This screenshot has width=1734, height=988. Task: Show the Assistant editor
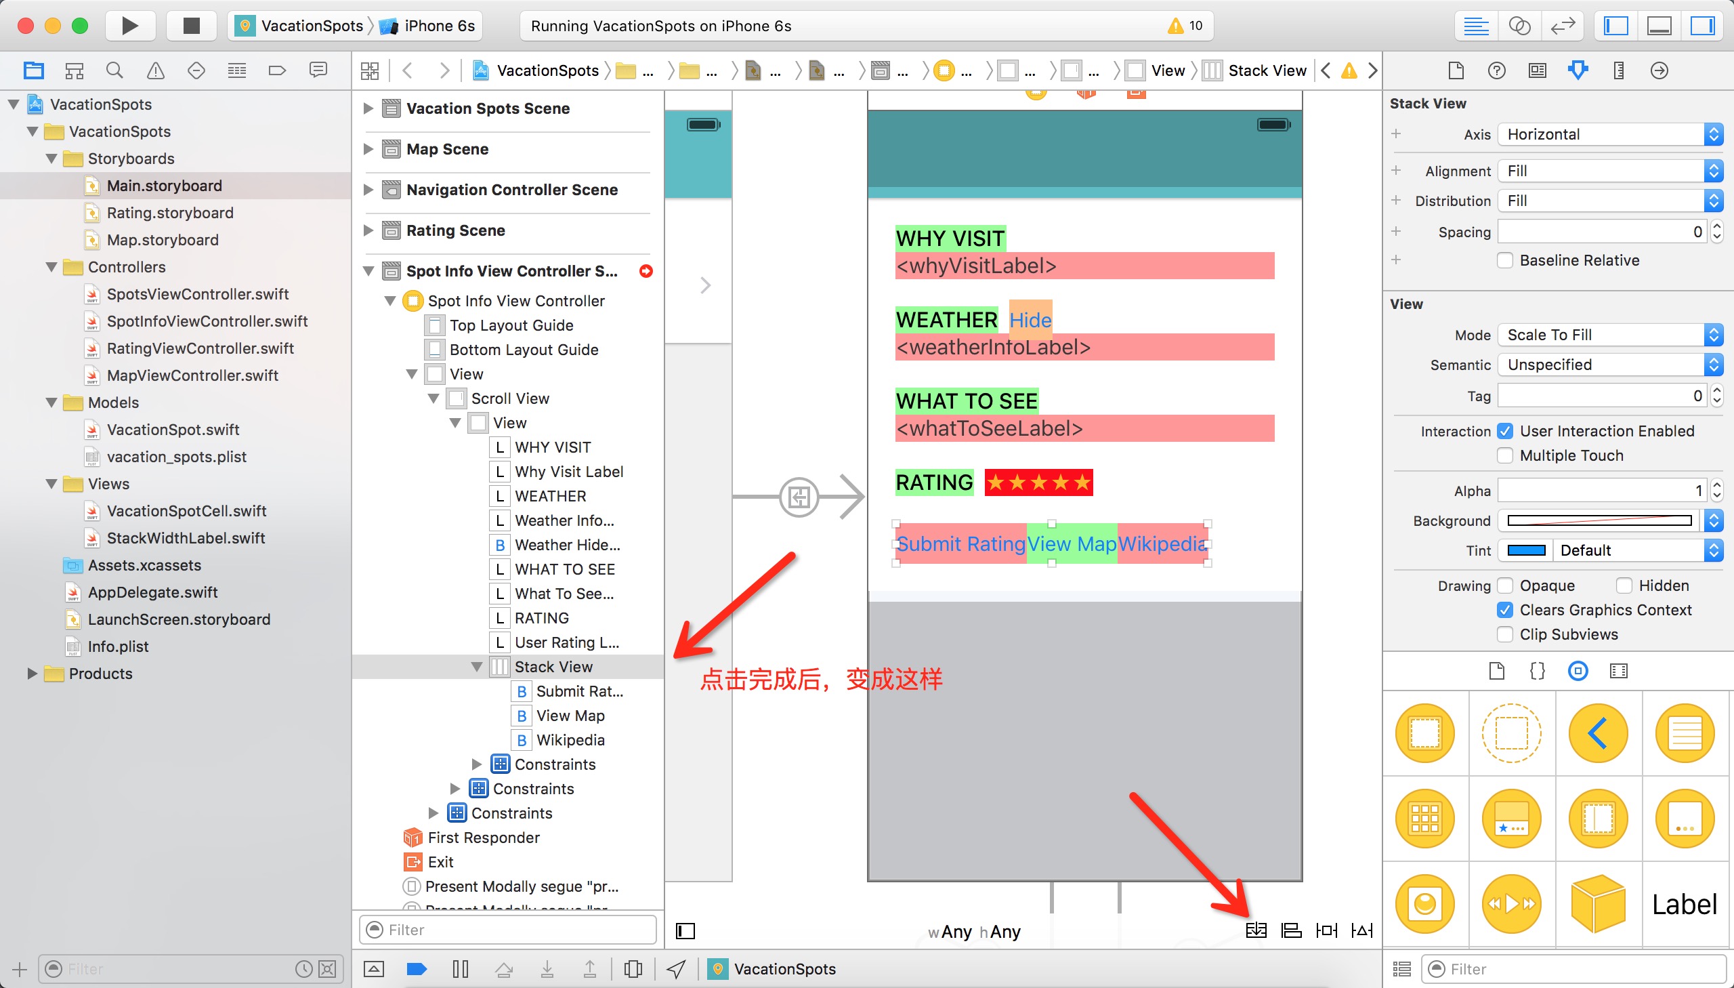point(1519,26)
